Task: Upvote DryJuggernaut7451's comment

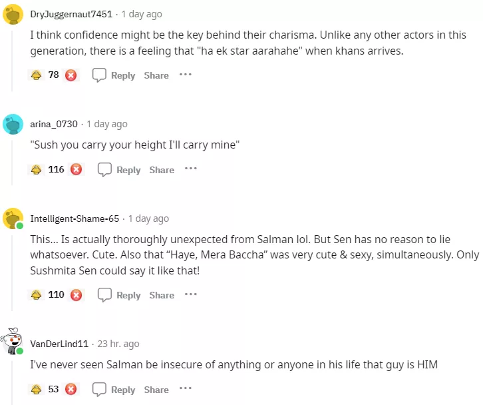Action: 37,75
